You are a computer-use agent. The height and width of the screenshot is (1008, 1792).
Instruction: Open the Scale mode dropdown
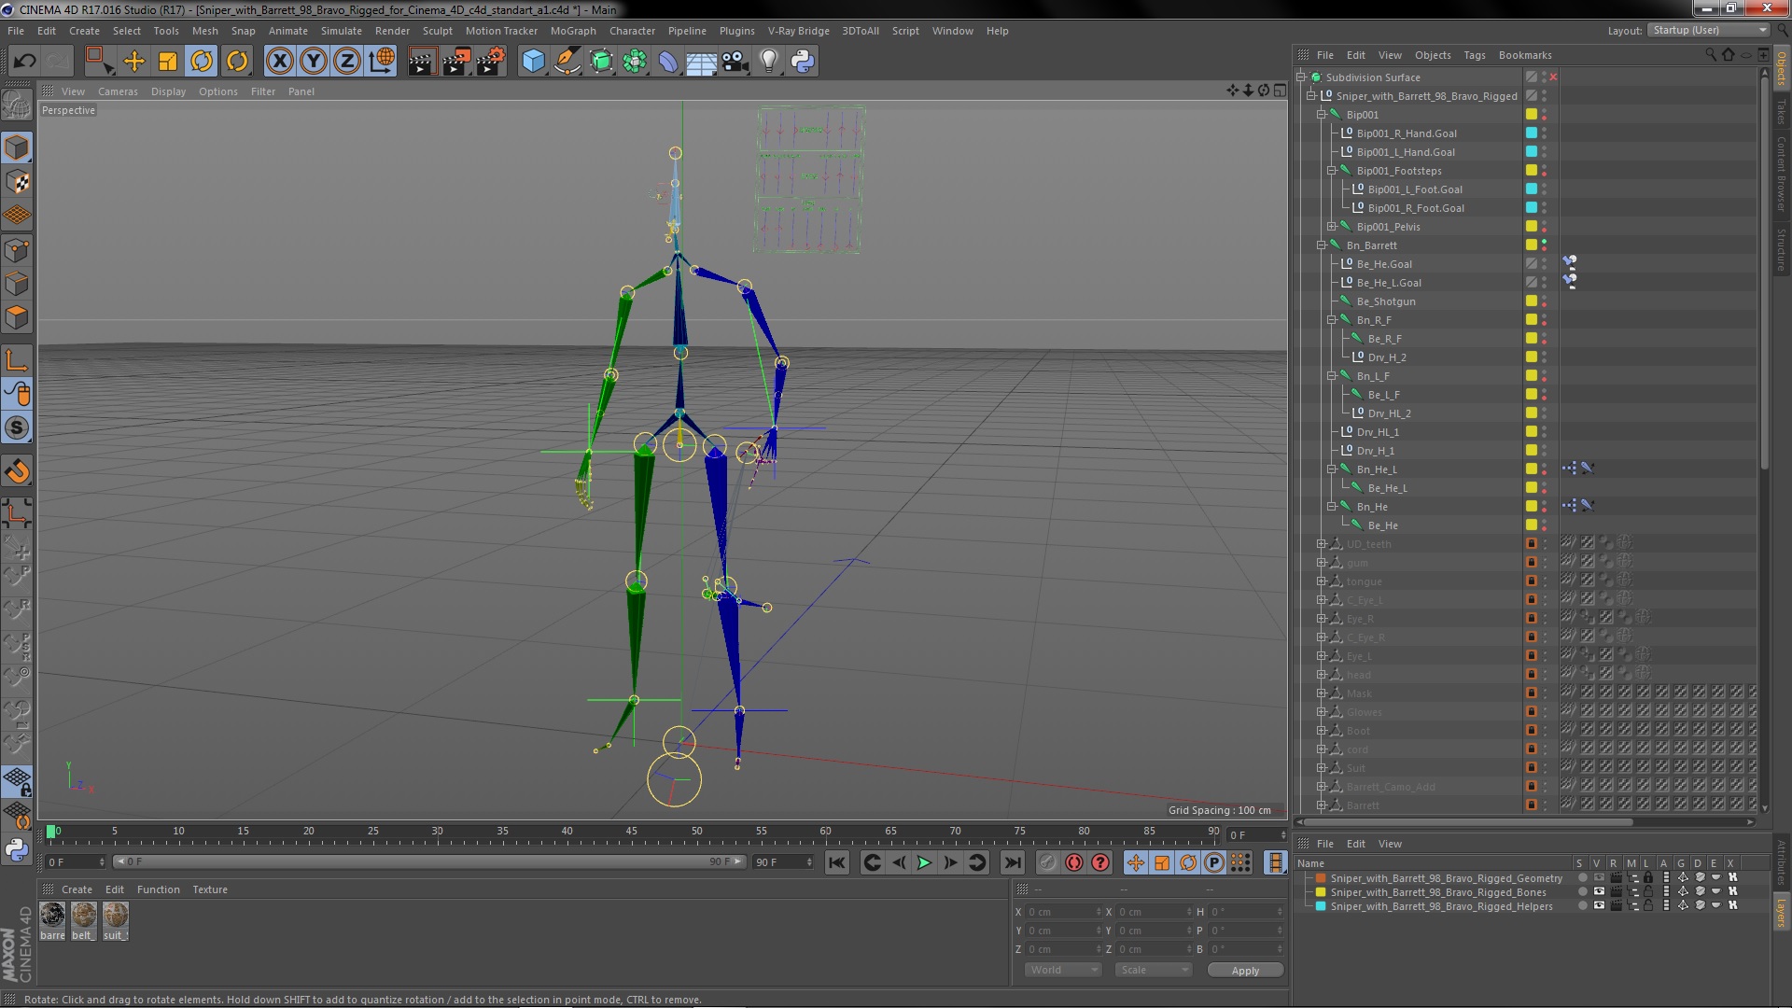tap(1154, 971)
